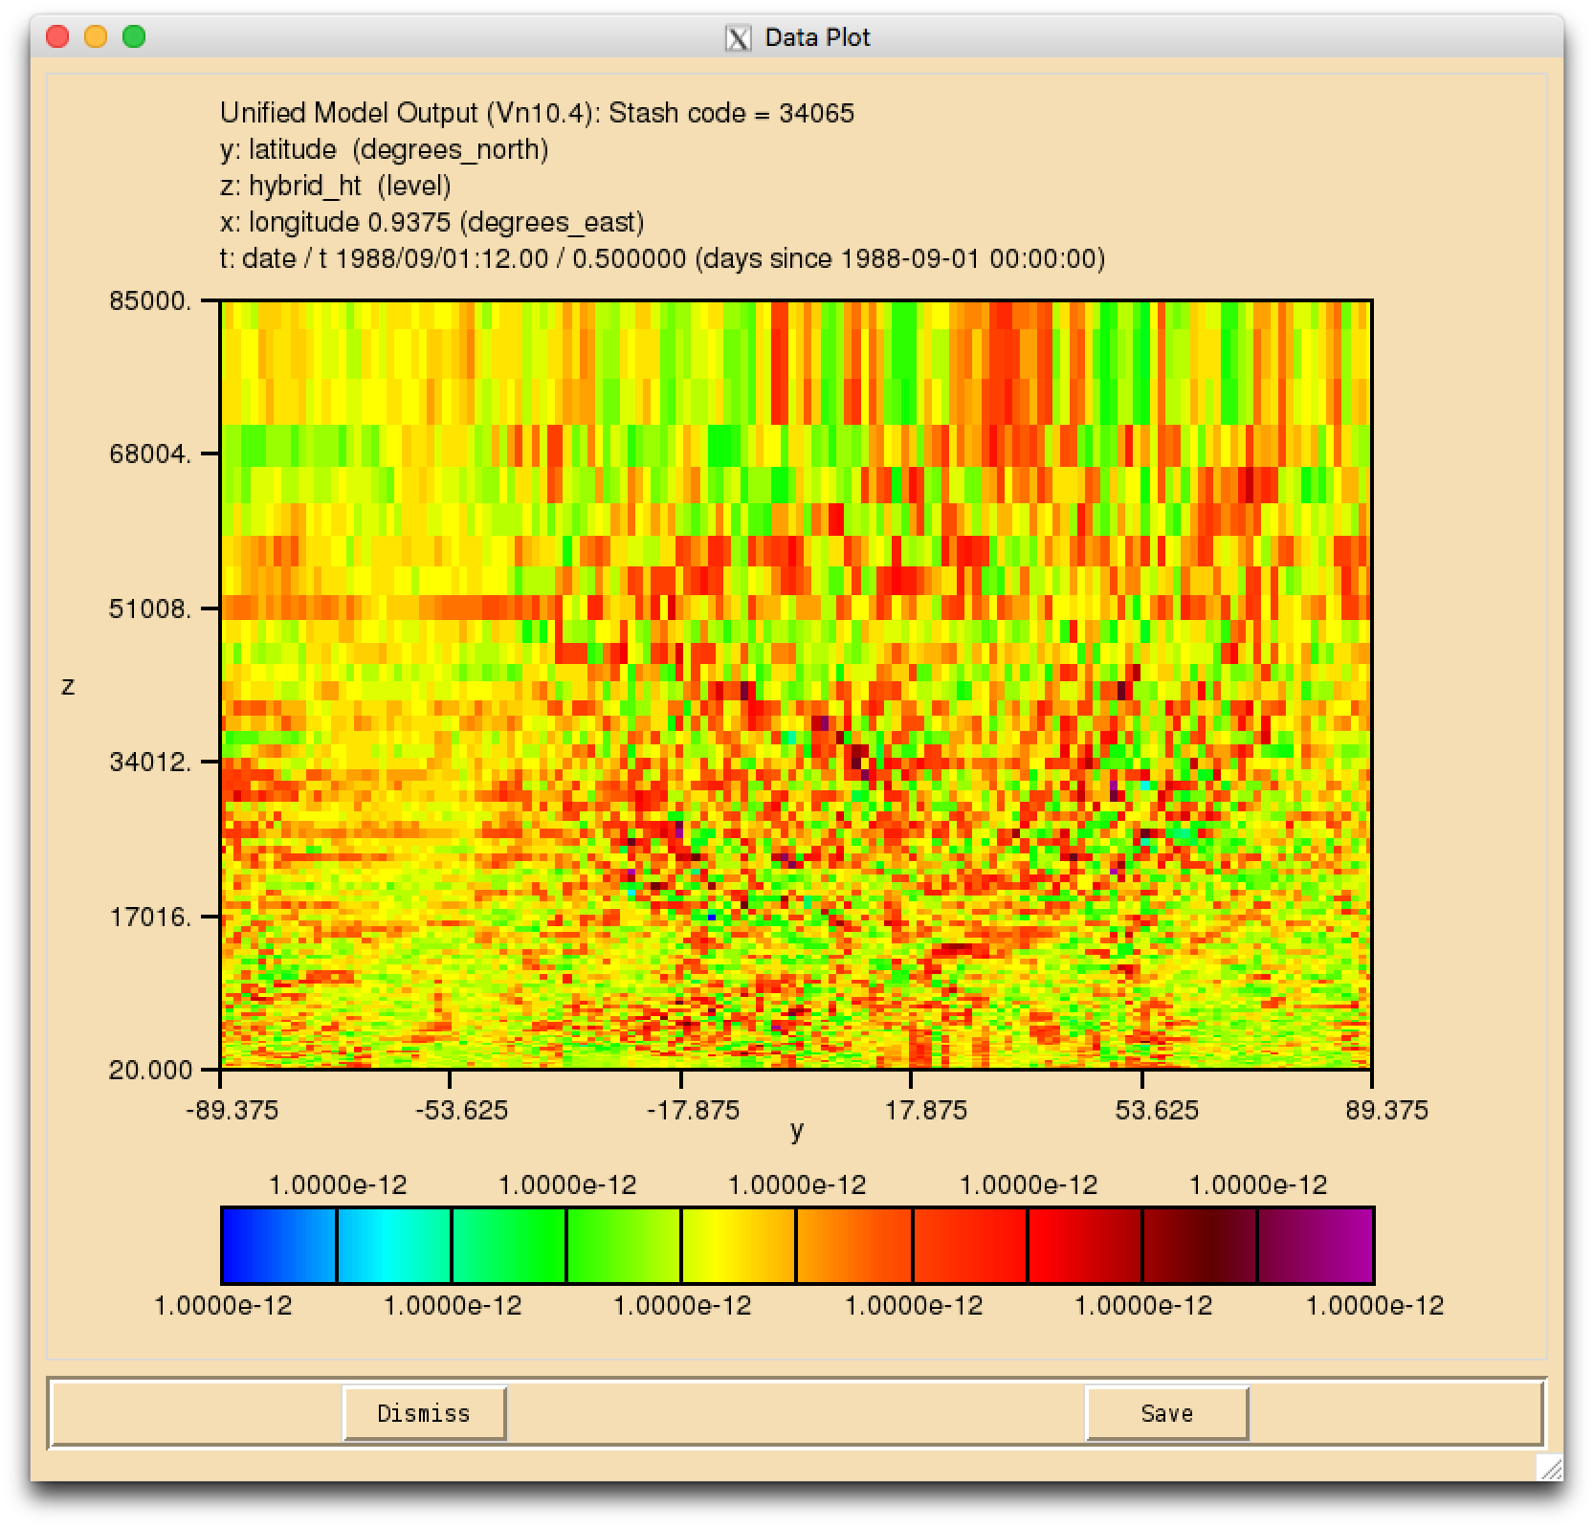Click the heatmap data plot area
1594x1527 pixels.
[796, 685]
